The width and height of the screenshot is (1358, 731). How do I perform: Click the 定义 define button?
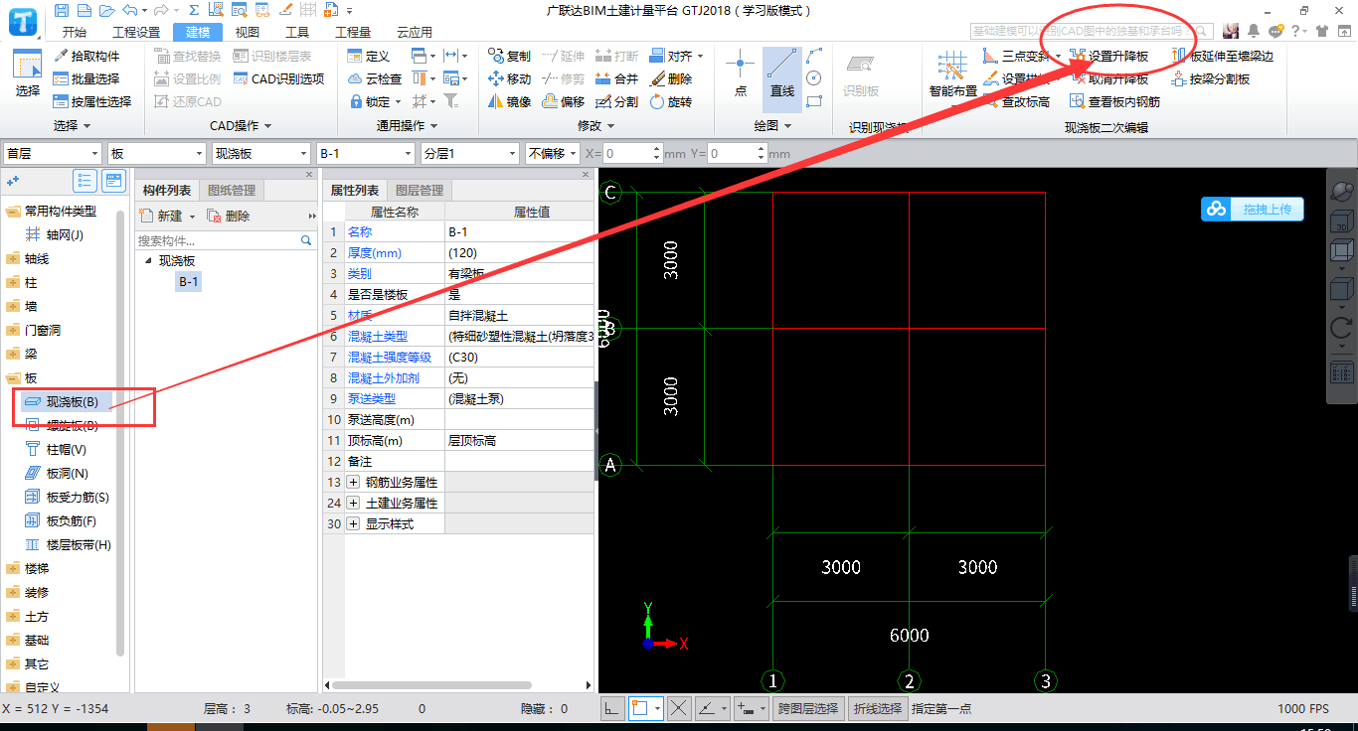coord(369,56)
